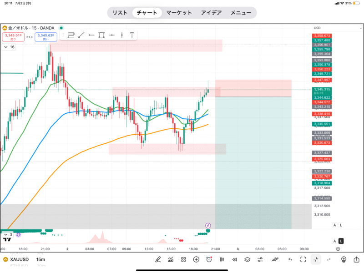
Task: Select the trend line drawing tool
Action: click(81, 35)
